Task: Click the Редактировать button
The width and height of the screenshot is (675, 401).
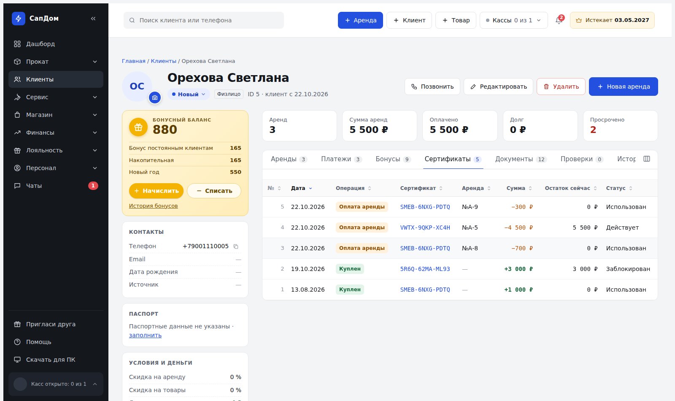Action: point(498,87)
